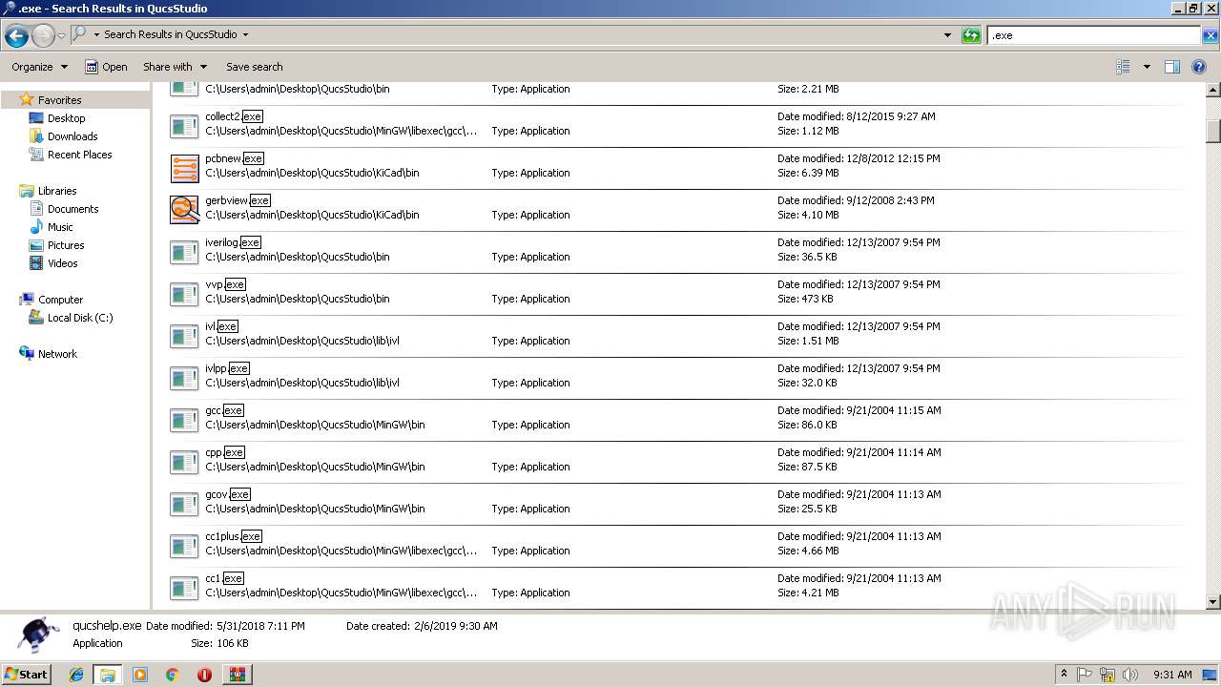Open Desktop under Favorites

click(x=66, y=118)
